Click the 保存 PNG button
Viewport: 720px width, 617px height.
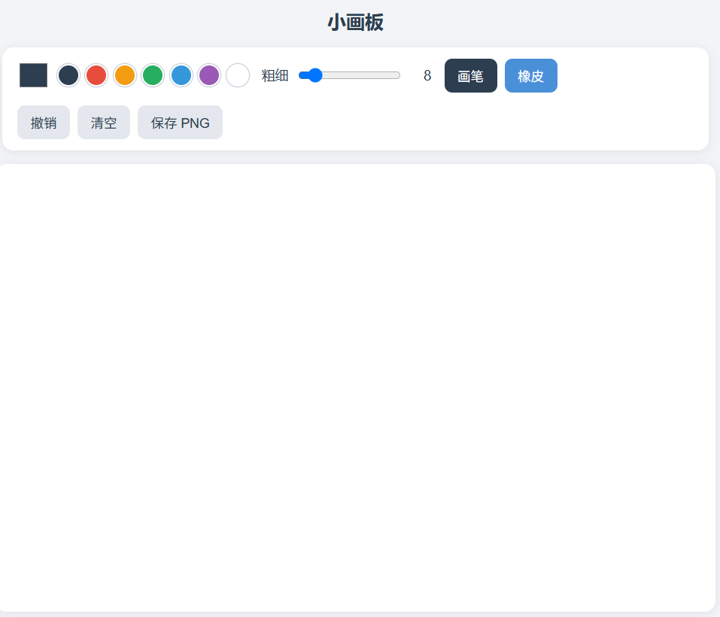click(x=180, y=123)
